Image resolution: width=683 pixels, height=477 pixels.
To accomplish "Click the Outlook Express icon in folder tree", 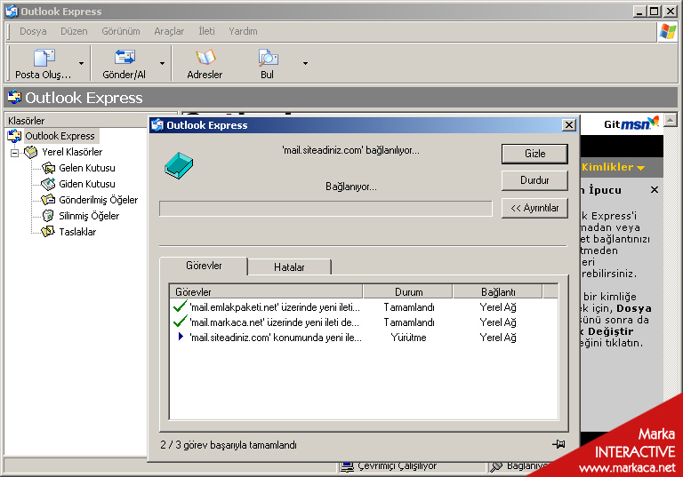I will (x=14, y=136).
